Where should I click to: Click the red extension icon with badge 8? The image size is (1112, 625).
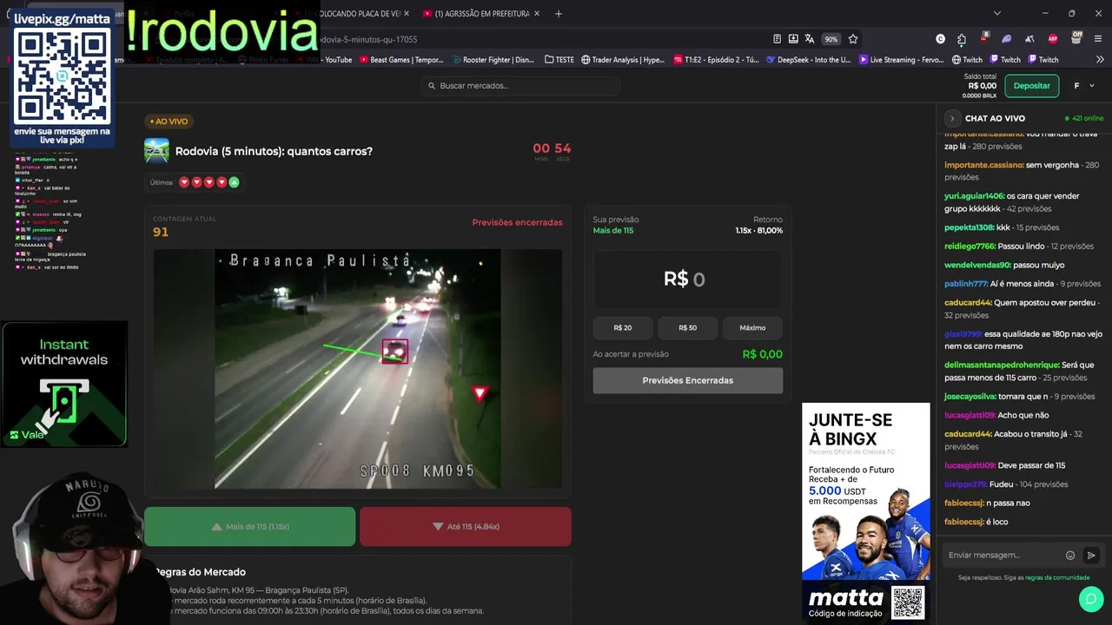983,38
